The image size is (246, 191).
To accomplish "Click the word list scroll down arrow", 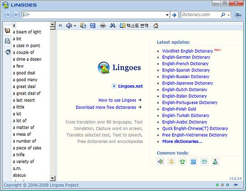I will point(53,178).
